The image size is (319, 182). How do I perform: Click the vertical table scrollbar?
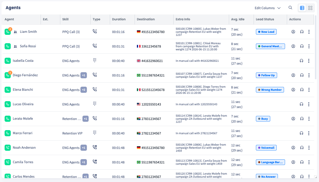pyautogui.click(x=316, y=47)
